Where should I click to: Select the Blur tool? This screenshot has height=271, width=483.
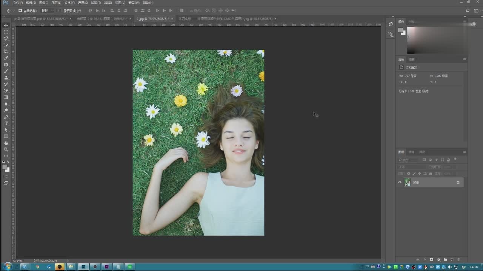coord(6,104)
